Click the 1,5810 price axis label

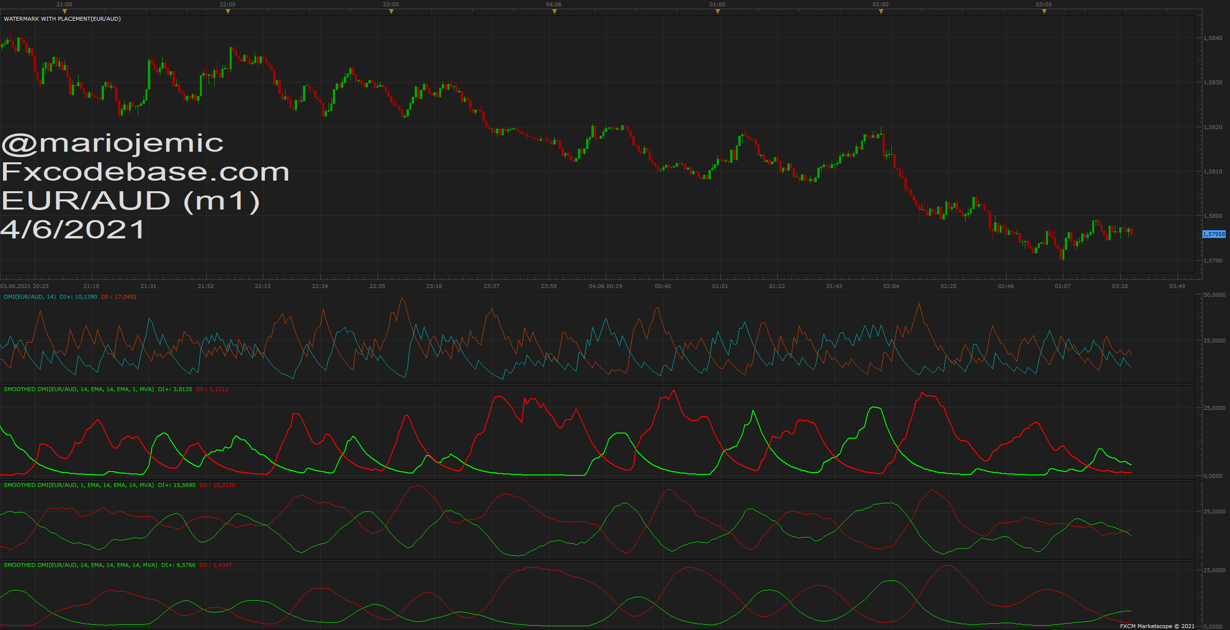point(1213,171)
